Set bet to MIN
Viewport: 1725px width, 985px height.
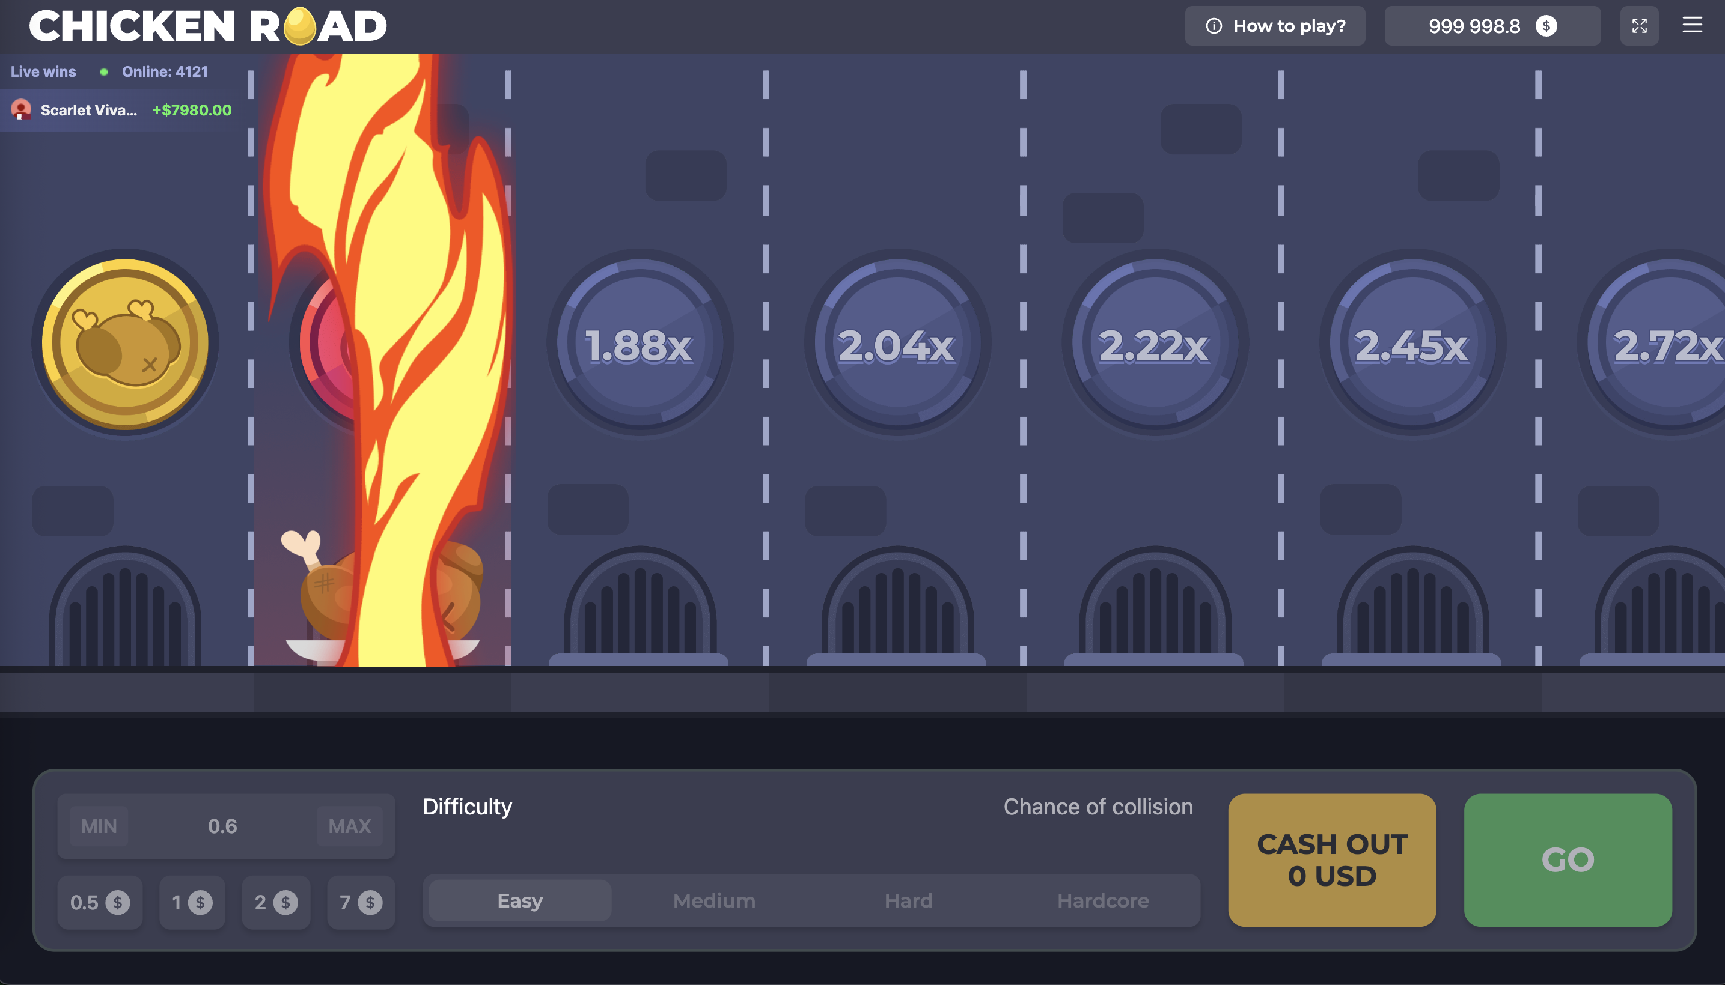click(x=99, y=826)
